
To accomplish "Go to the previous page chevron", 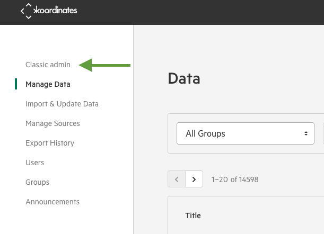I will tap(177, 179).
